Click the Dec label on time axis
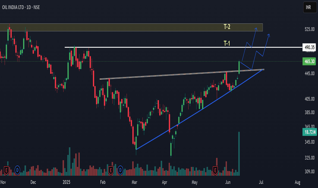 point(33,182)
